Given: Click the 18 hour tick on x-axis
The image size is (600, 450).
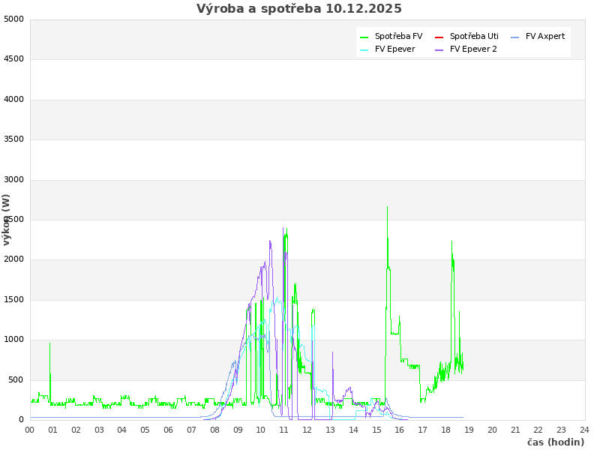Looking at the screenshot, I should pos(446,430).
